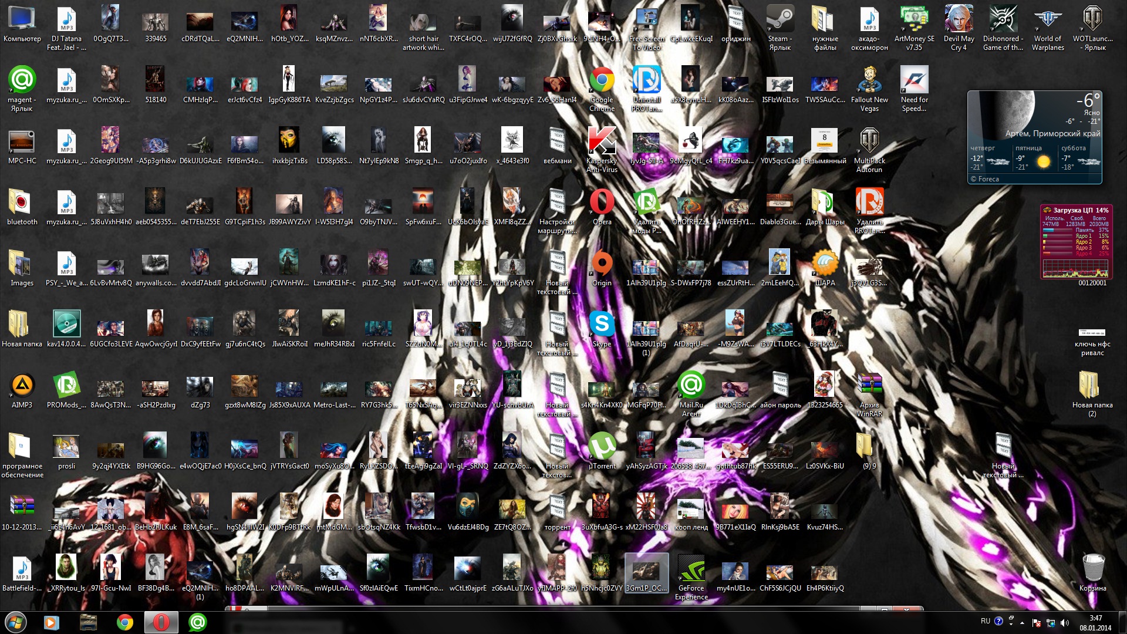Launch ArtMoney SE v7.35 shortcut

pos(914,29)
